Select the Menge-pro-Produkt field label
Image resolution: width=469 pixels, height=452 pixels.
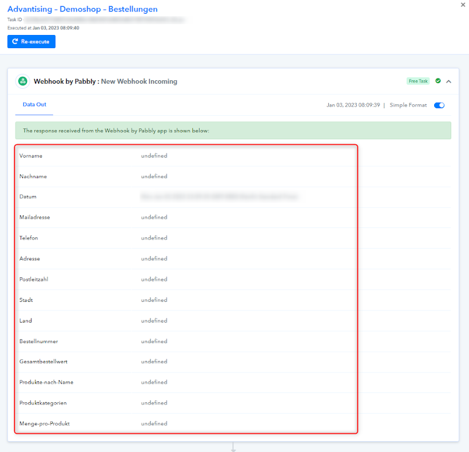pos(45,423)
